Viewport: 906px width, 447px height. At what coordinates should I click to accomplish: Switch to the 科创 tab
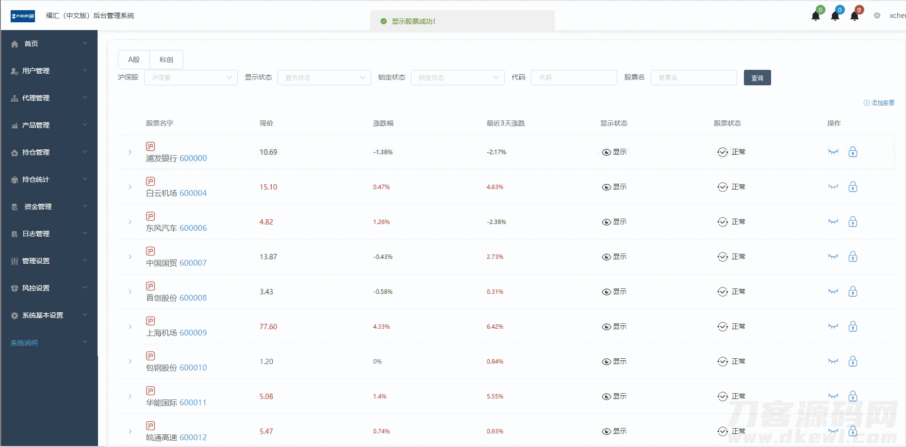166,60
